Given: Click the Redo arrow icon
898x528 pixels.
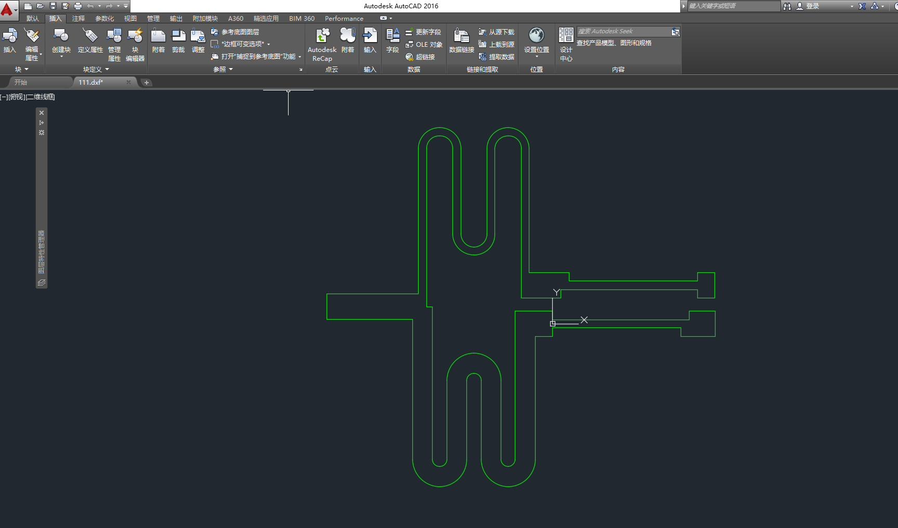Looking at the screenshot, I should (109, 6).
